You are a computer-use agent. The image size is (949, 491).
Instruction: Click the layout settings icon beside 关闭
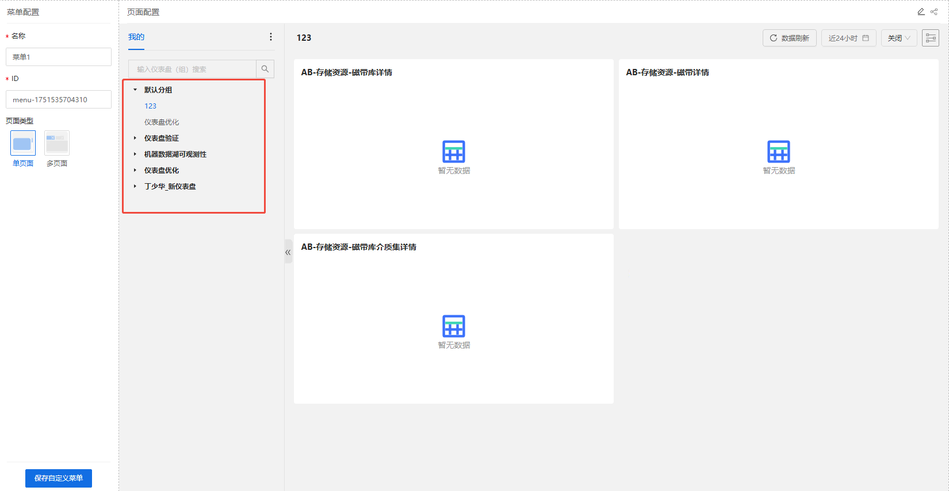(x=931, y=38)
